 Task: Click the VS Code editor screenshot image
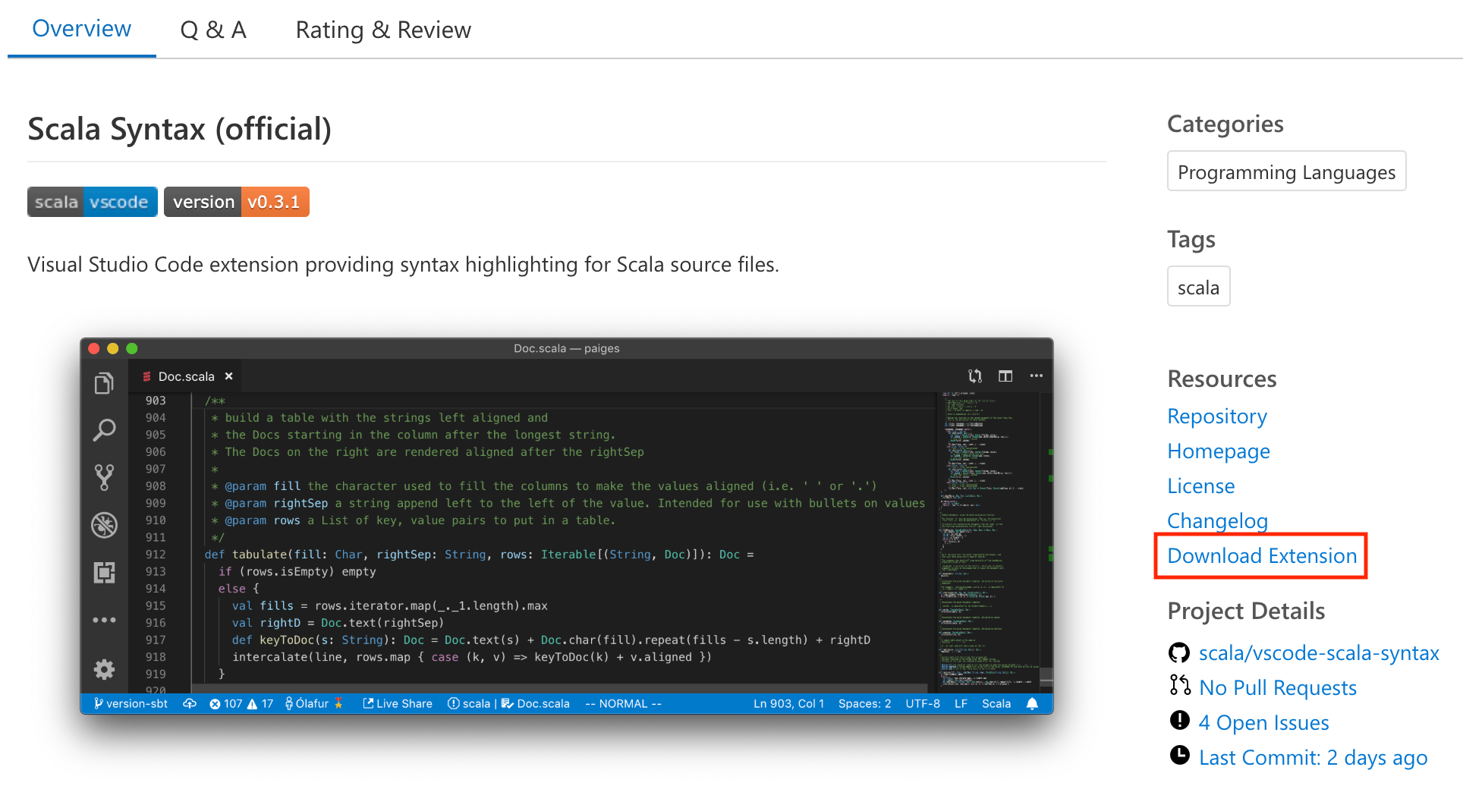[567, 526]
